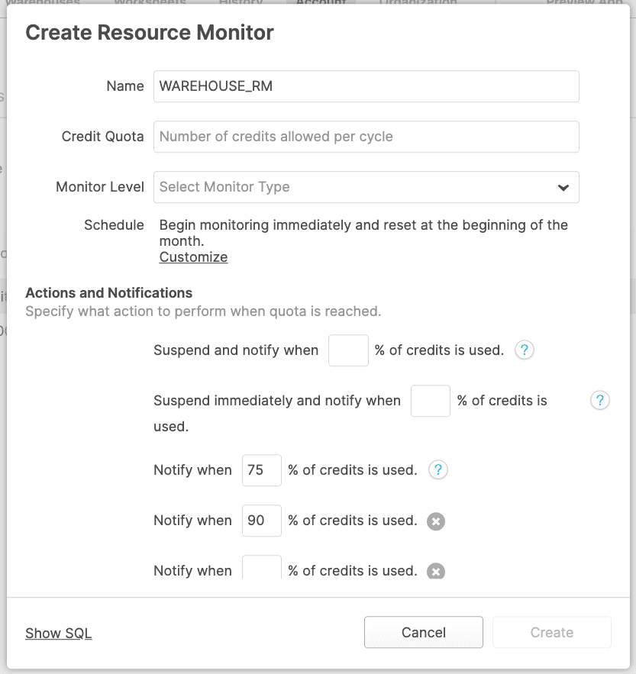
Task: Click the Name field containing WAREHOUSE_RM
Action: click(366, 86)
